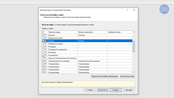Check the Proveedores checkbox
This screenshot has width=174, height=98.
point(43,55)
